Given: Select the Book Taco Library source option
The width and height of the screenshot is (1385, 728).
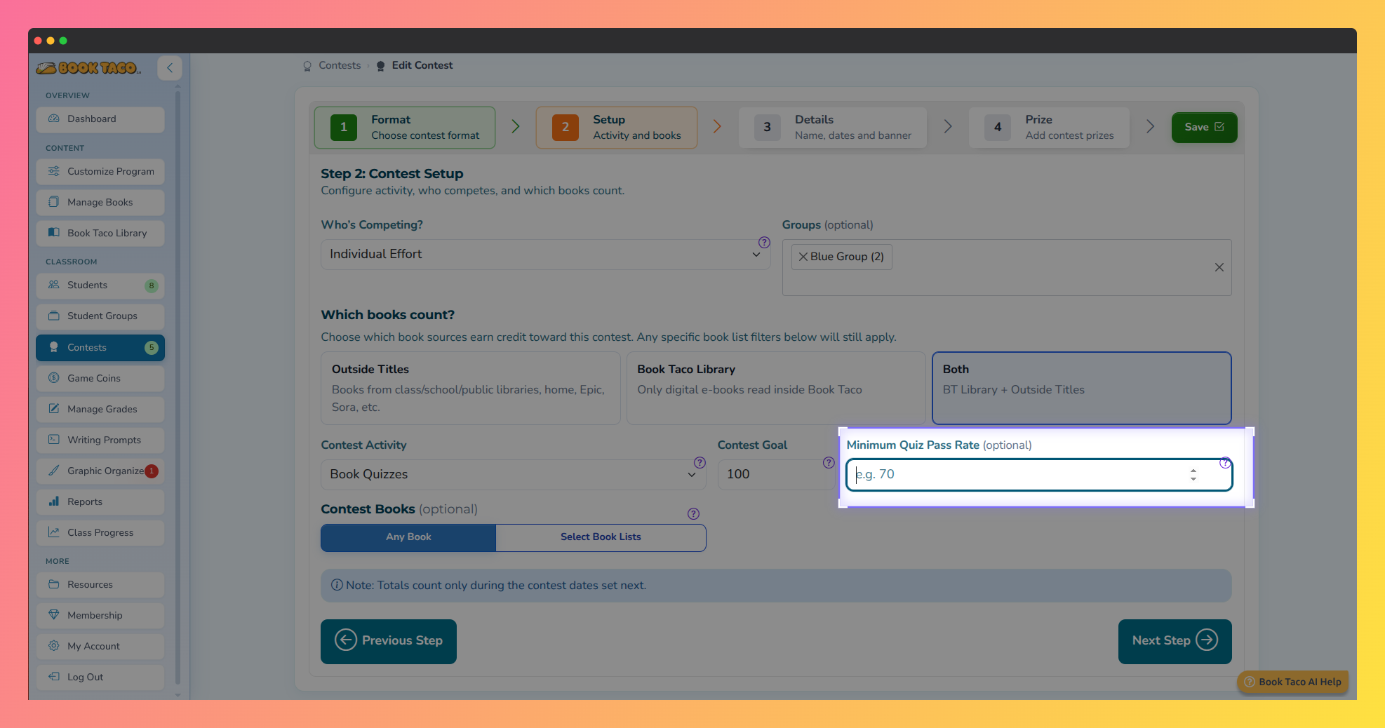Looking at the screenshot, I should [x=776, y=388].
